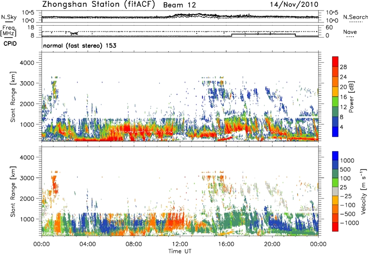The width and height of the screenshot is (368, 254).
Task: Click the blue top segment of Velocity colorbar
Action: (335, 156)
